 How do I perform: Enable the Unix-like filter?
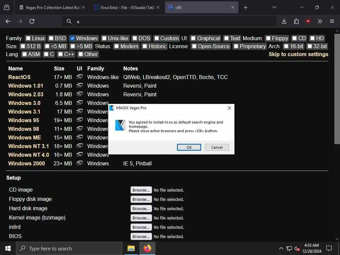point(104,39)
